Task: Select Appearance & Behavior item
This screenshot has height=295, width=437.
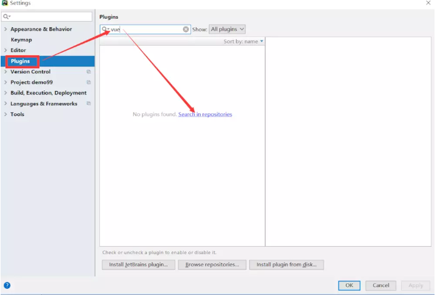Action: click(x=42, y=29)
